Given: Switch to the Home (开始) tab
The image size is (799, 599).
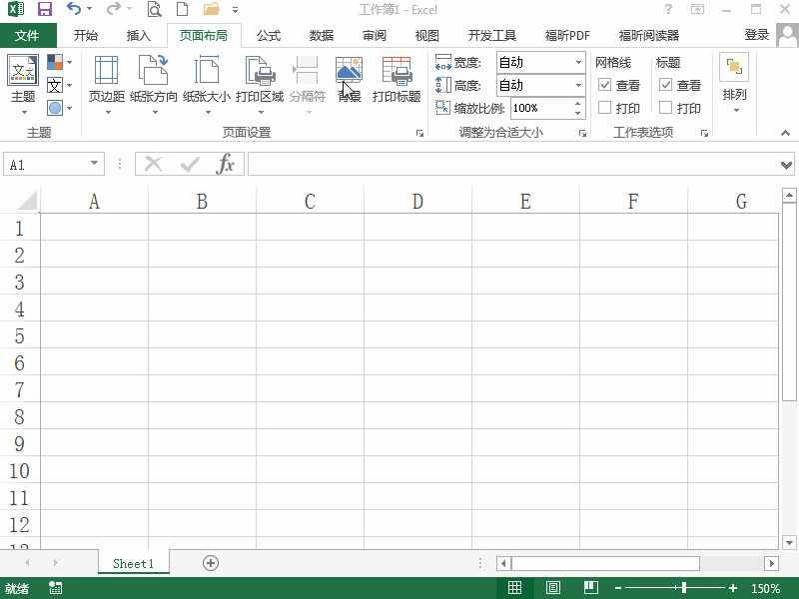Looking at the screenshot, I should (86, 35).
